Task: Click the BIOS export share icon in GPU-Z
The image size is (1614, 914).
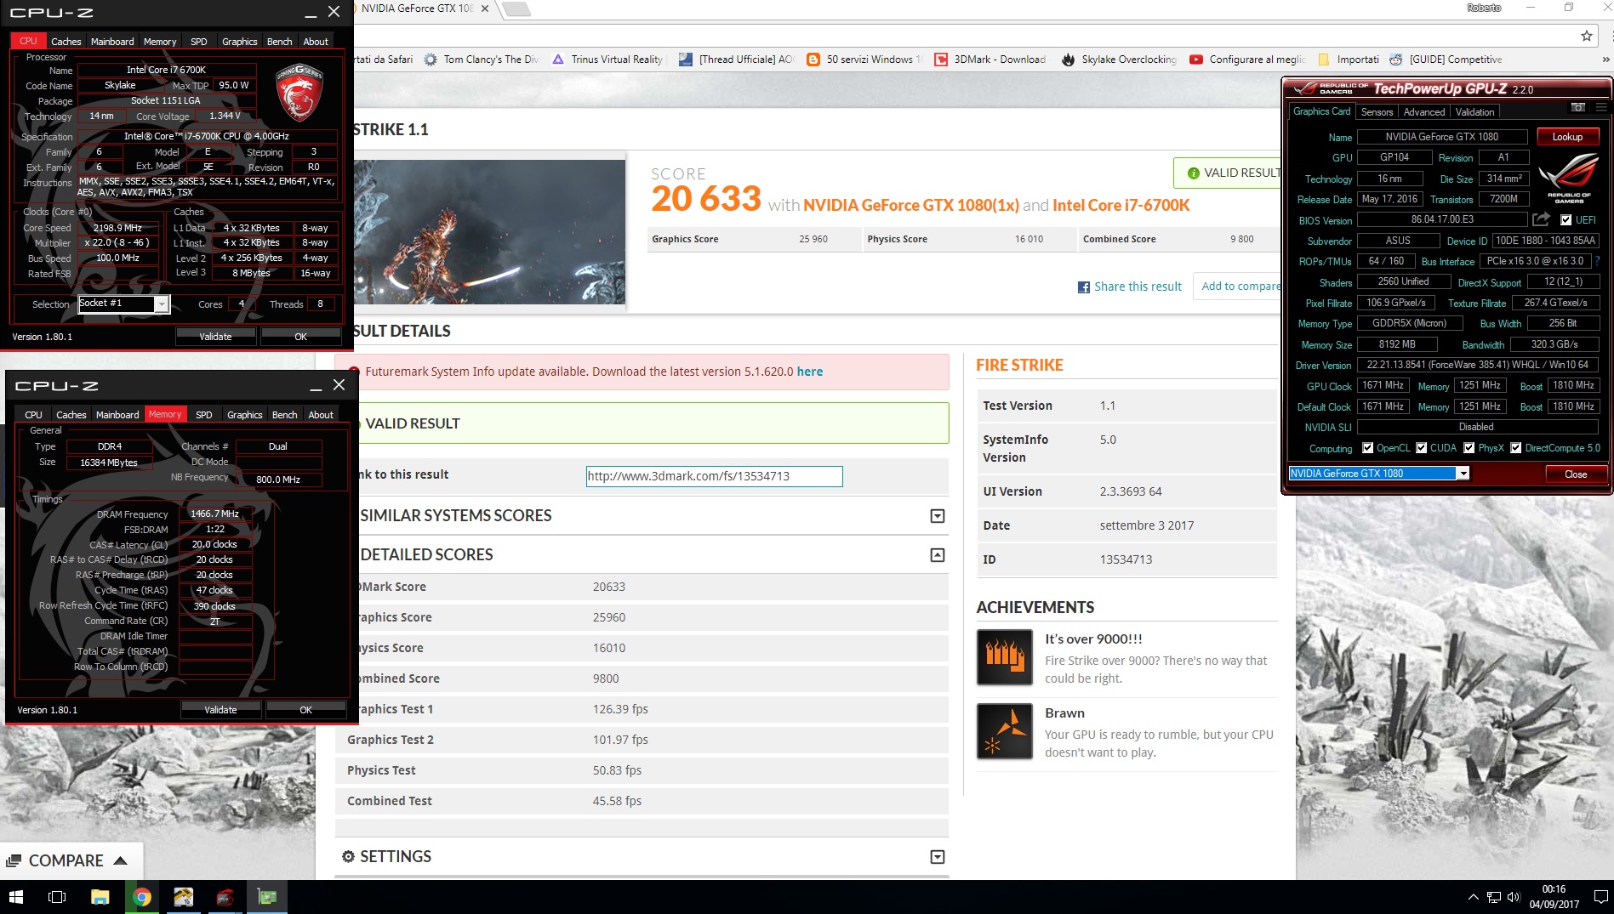Action: click(1541, 219)
